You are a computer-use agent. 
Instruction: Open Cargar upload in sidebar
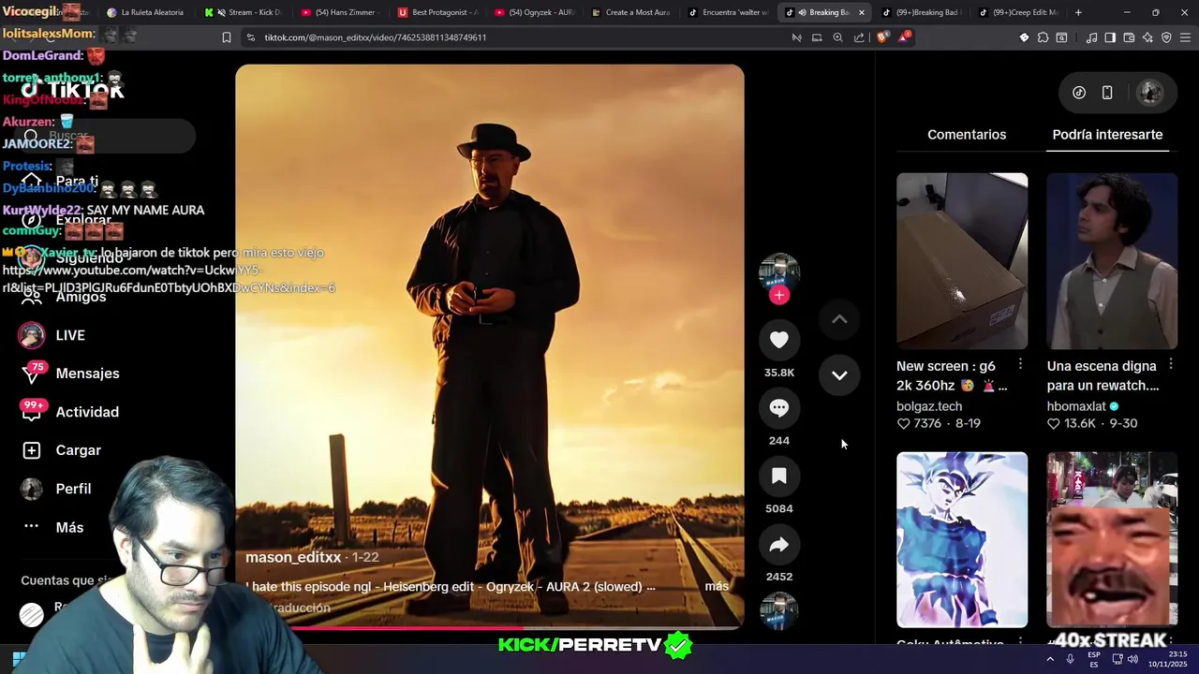pos(78,450)
